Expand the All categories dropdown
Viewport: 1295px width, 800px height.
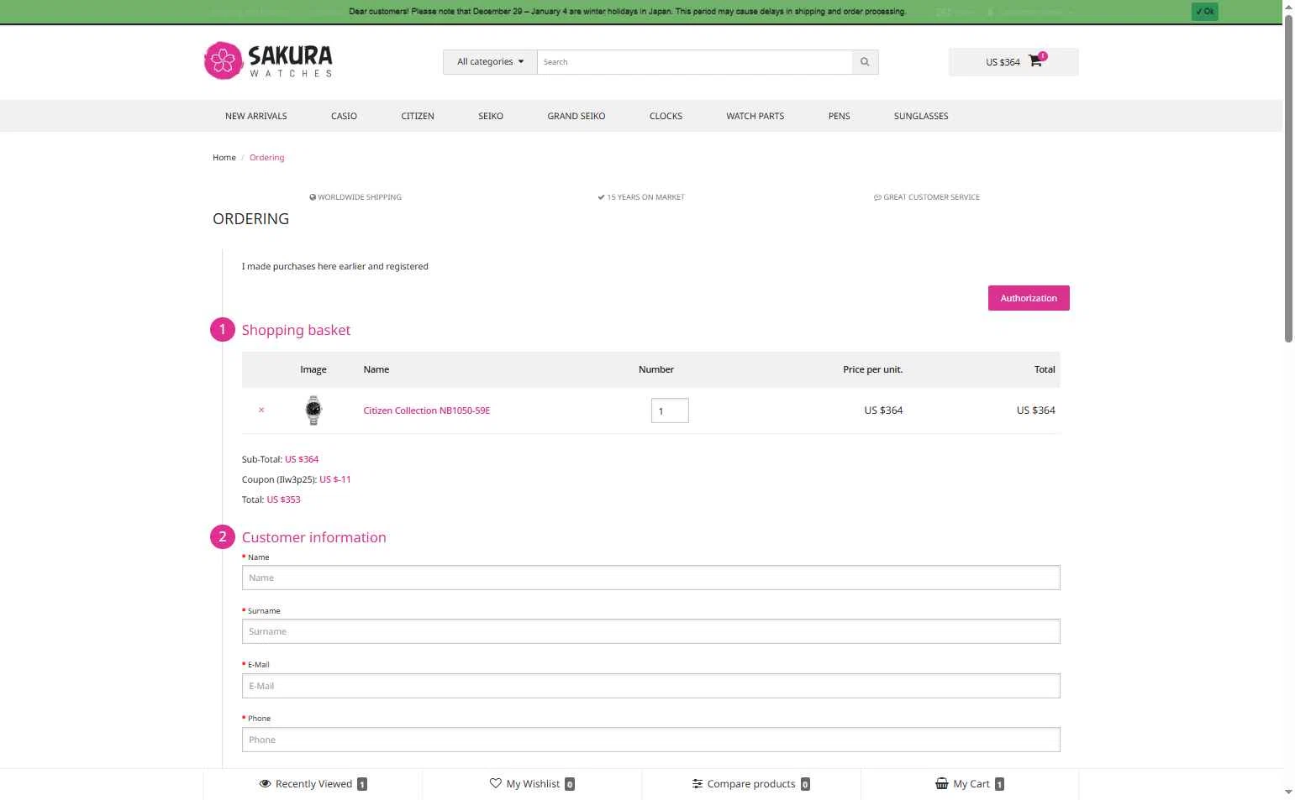pyautogui.click(x=490, y=62)
